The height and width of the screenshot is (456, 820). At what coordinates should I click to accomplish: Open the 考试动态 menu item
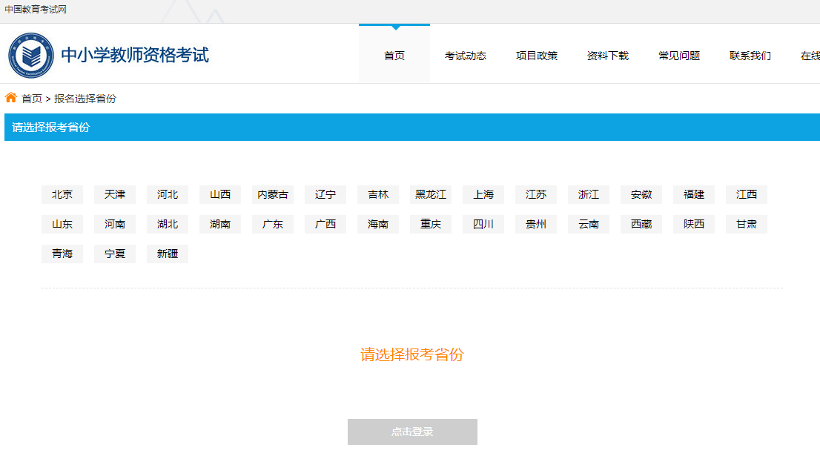tap(466, 56)
